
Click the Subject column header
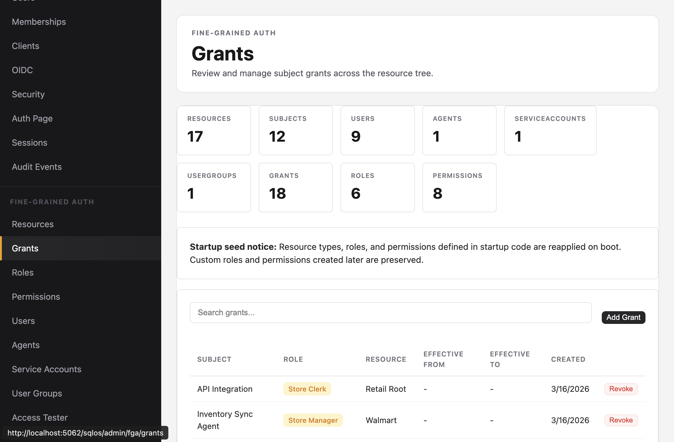[214, 359]
